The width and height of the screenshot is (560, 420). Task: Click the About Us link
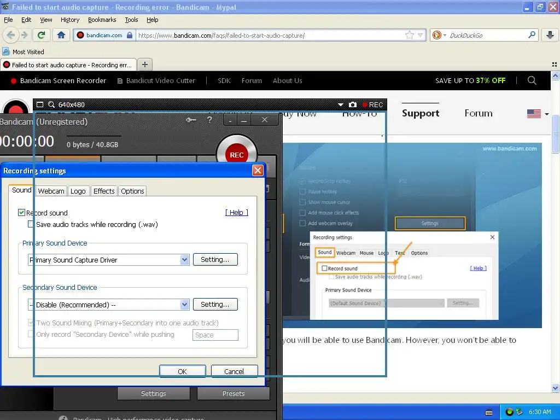288,81
